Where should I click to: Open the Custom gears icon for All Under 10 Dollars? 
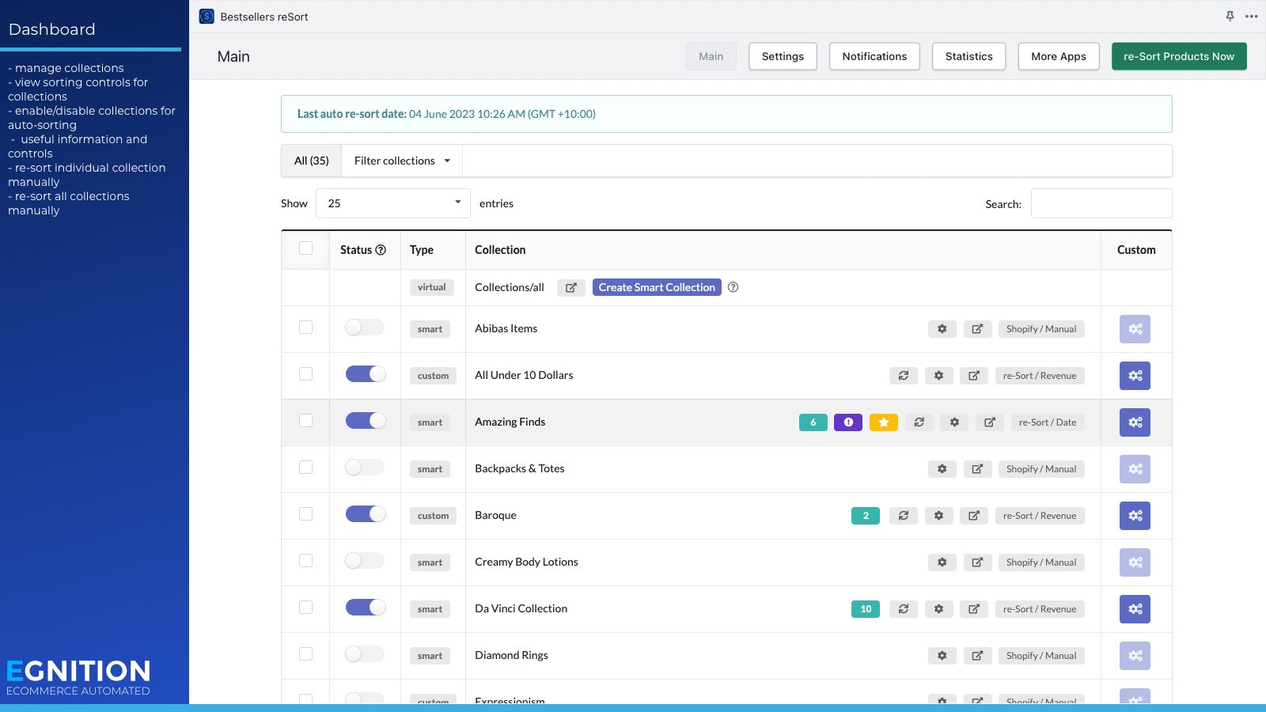[1135, 376]
